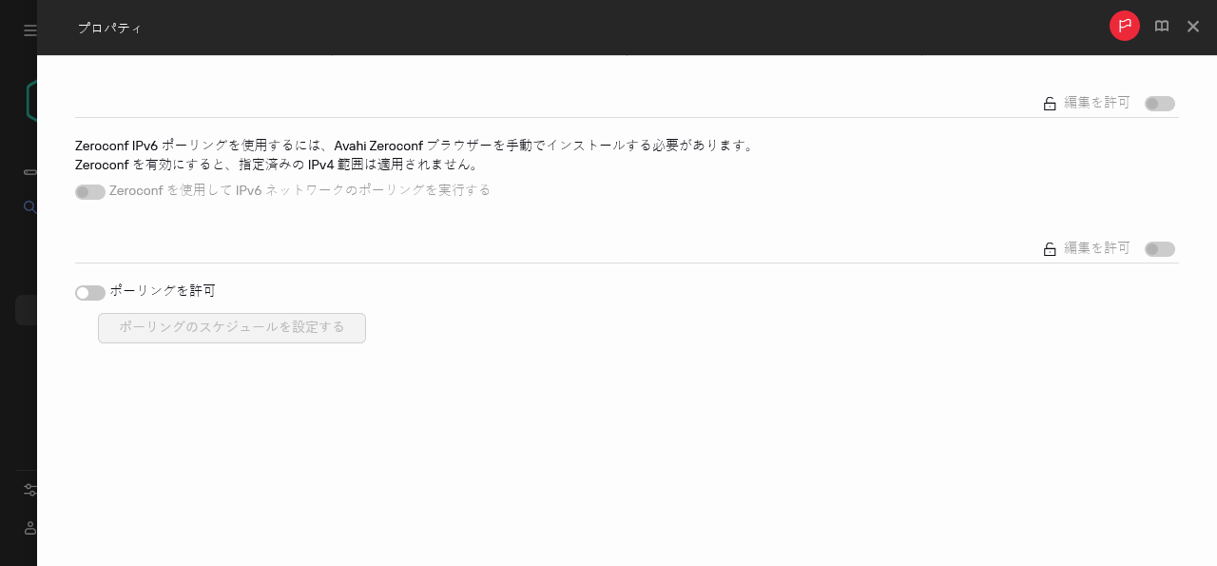
Task: Click the lock icon beside the upper 編集を許可
Action: click(1050, 103)
